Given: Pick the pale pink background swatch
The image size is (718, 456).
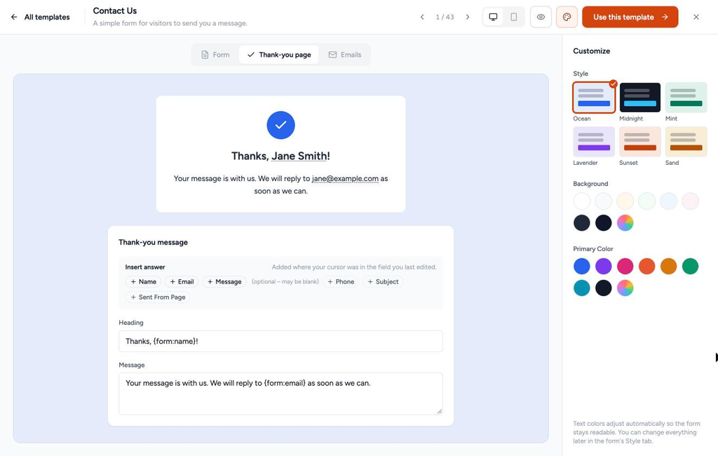Looking at the screenshot, I should pyautogui.click(x=690, y=201).
